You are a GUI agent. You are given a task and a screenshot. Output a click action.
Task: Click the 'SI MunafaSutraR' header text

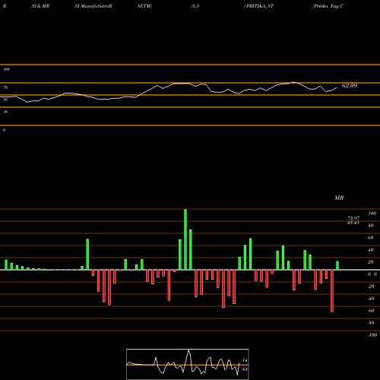pos(93,6)
